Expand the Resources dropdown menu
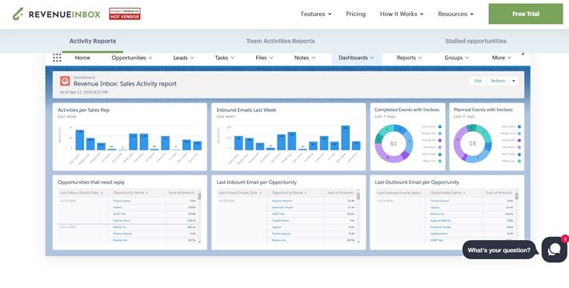The height and width of the screenshot is (288, 569). pyautogui.click(x=455, y=14)
